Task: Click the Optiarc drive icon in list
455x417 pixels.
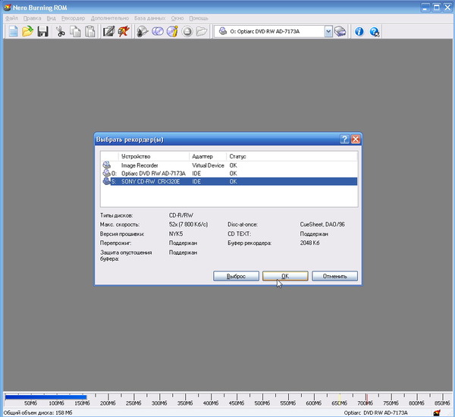Action: pyautogui.click(x=106, y=173)
